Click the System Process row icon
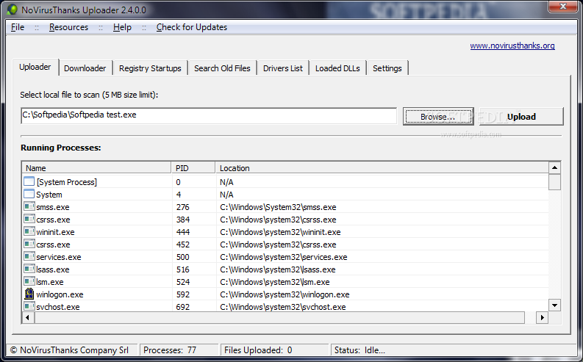The image size is (583, 362). pos(29,181)
